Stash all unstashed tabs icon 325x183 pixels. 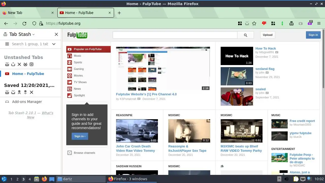coord(7,64)
